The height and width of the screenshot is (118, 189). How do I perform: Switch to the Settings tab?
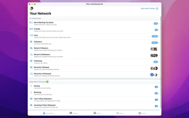[142, 113]
